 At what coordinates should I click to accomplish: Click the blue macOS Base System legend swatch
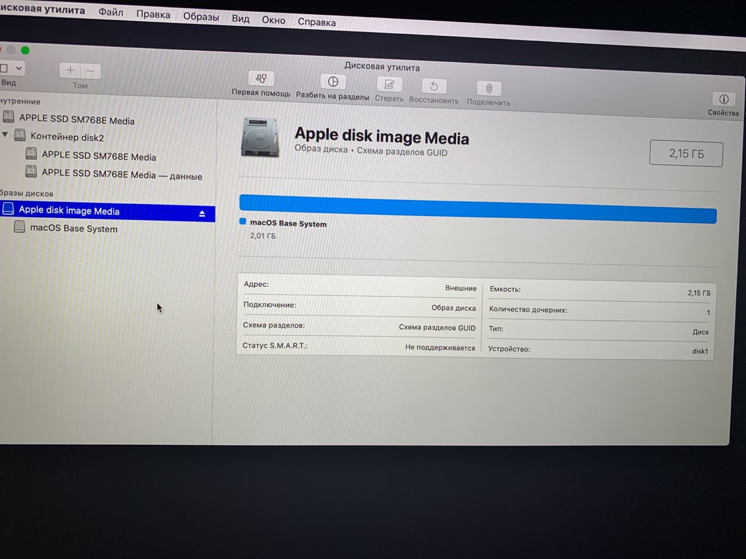(242, 221)
